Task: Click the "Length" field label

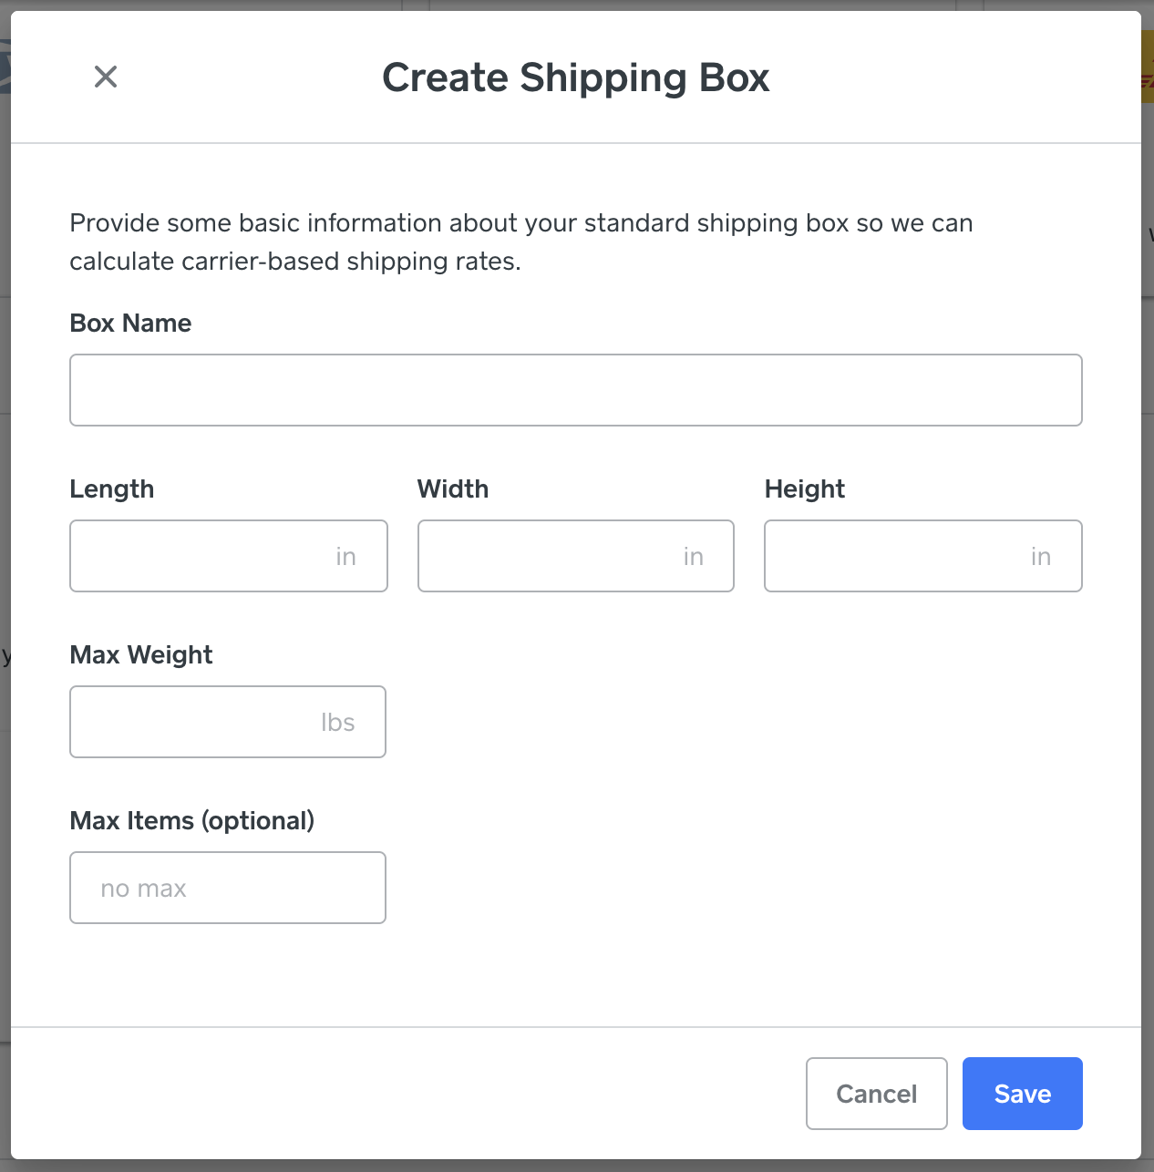Action: point(112,489)
